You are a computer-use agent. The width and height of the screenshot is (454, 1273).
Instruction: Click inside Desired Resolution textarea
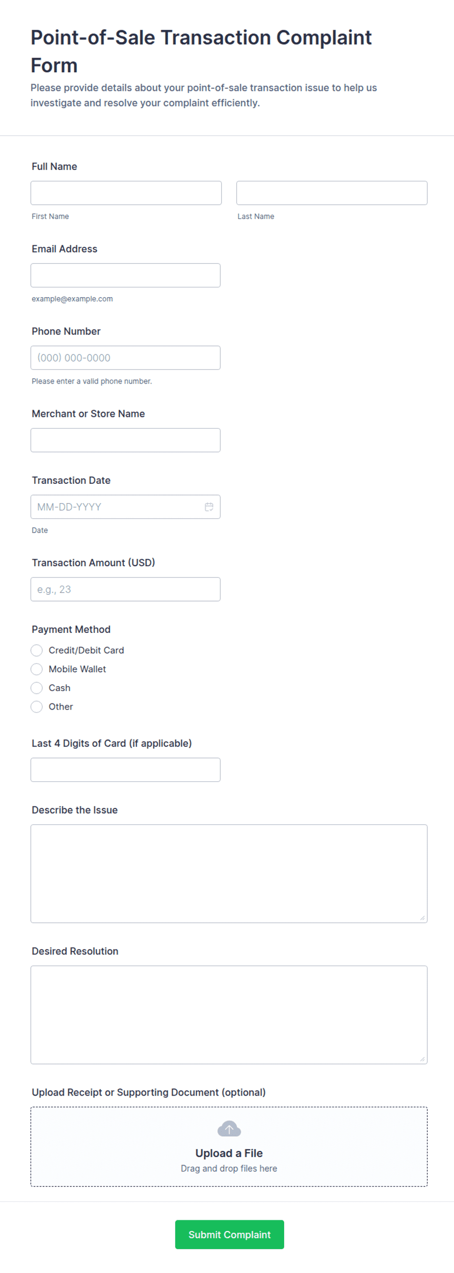click(x=229, y=1014)
